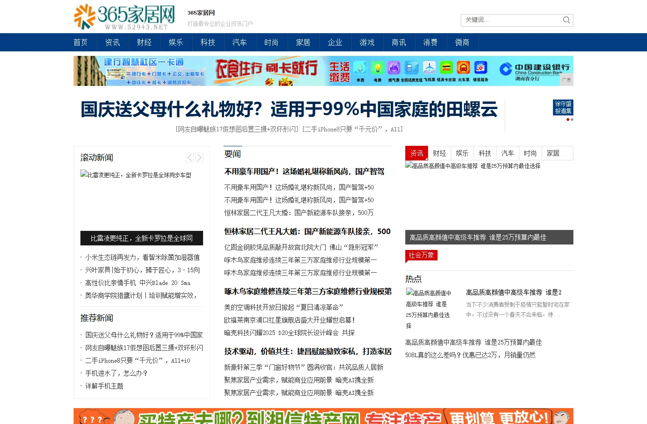
Task: Open recommended 国庆送父母什么礼物好 link
Action: [x=144, y=335]
